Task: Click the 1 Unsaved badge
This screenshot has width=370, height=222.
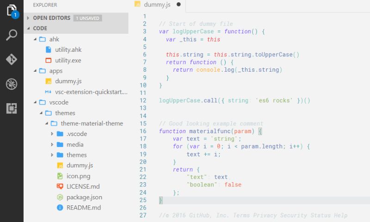Action: coord(87,18)
